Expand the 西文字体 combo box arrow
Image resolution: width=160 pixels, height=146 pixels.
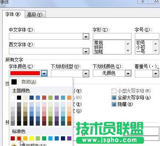point(86,51)
